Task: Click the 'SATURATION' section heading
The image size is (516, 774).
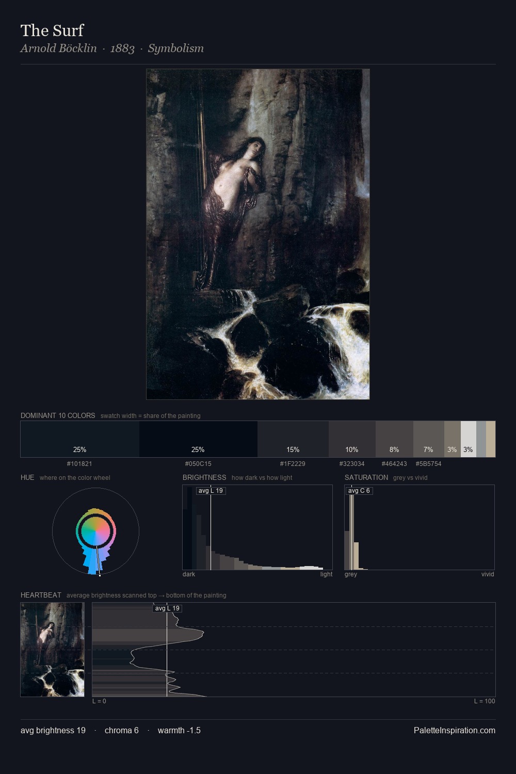Action: pyautogui.click(x=366, y=477)
